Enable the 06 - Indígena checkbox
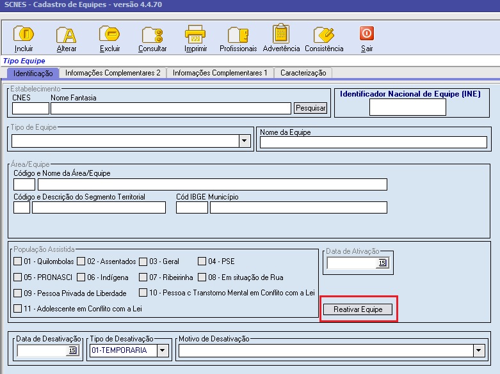 [81, 277]
